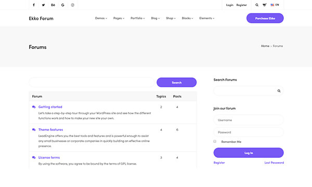Open the Google social icon
The image size is (312, 187).
pos(63,5)
